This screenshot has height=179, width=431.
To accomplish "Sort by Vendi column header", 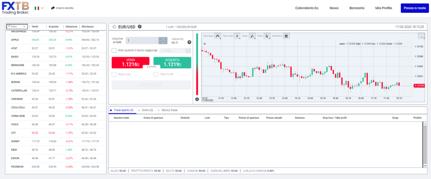I will [x=35, y=27].
